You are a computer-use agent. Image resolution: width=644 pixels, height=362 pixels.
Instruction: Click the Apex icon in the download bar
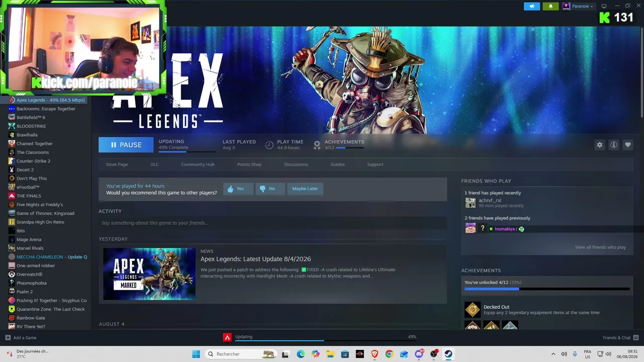tap(227, 337)
